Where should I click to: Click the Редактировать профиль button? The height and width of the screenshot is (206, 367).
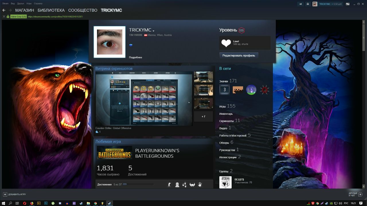[x=239, y=56]
